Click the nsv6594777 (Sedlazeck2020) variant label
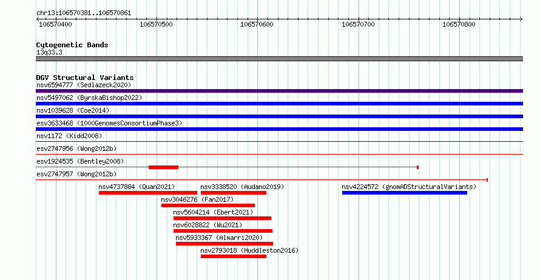 84,85
